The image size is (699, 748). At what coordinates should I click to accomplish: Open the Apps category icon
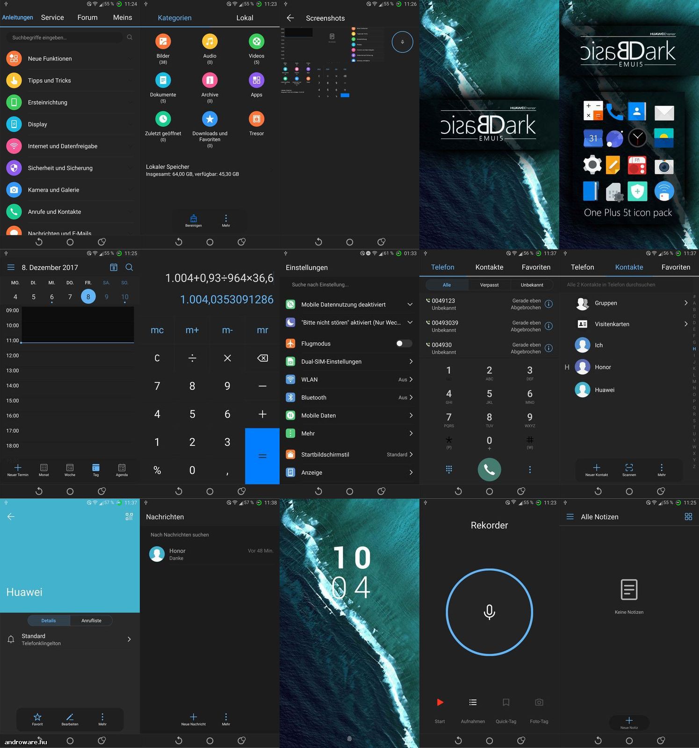pyautogui.click(x=256, y=80)
